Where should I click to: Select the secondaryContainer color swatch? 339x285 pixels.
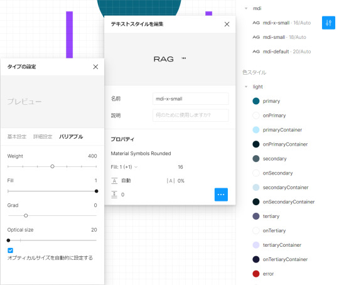(256, 187)
